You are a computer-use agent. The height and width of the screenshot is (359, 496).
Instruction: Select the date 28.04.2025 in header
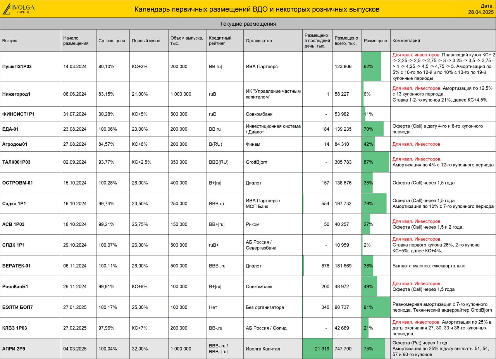(x=481, y=12)
